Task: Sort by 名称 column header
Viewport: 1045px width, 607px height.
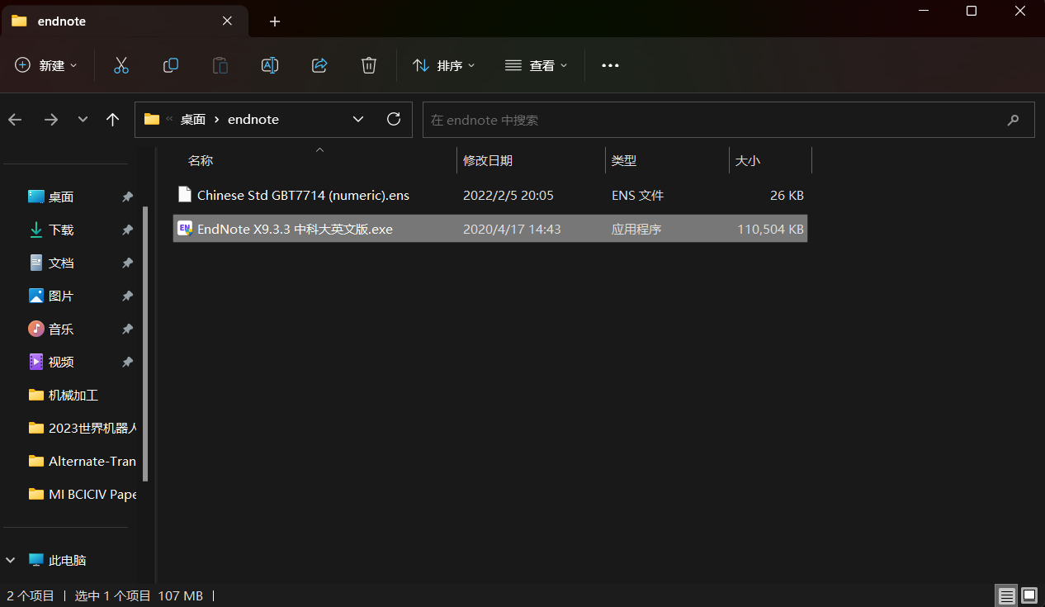Action: click(x=201, y=161)
